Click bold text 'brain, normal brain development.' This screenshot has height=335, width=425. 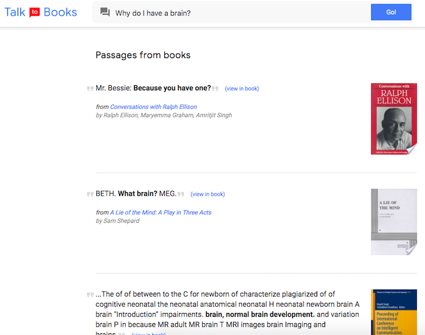pos(260,314)
